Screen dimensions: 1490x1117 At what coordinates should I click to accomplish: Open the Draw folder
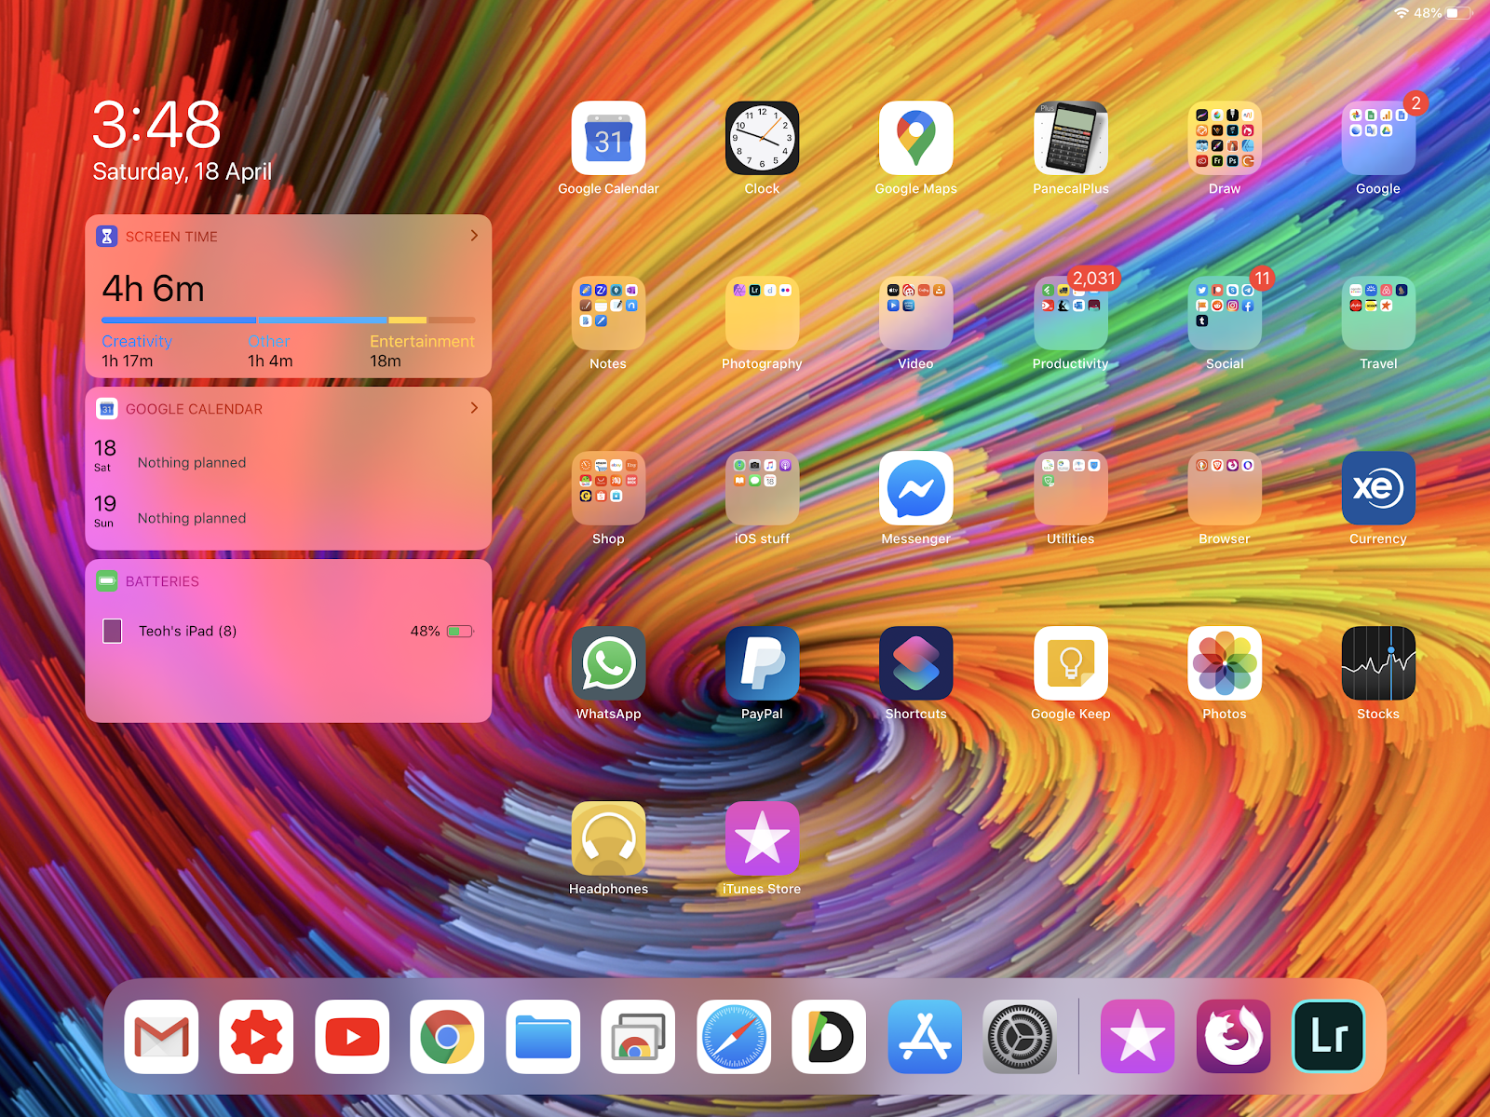point(1225,138)
